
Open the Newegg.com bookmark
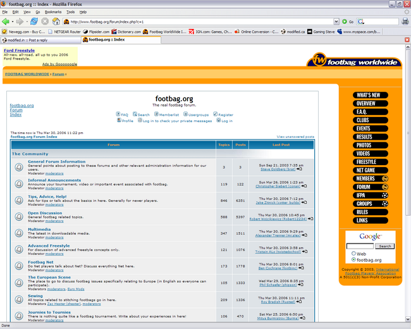(x=23, y=32)
